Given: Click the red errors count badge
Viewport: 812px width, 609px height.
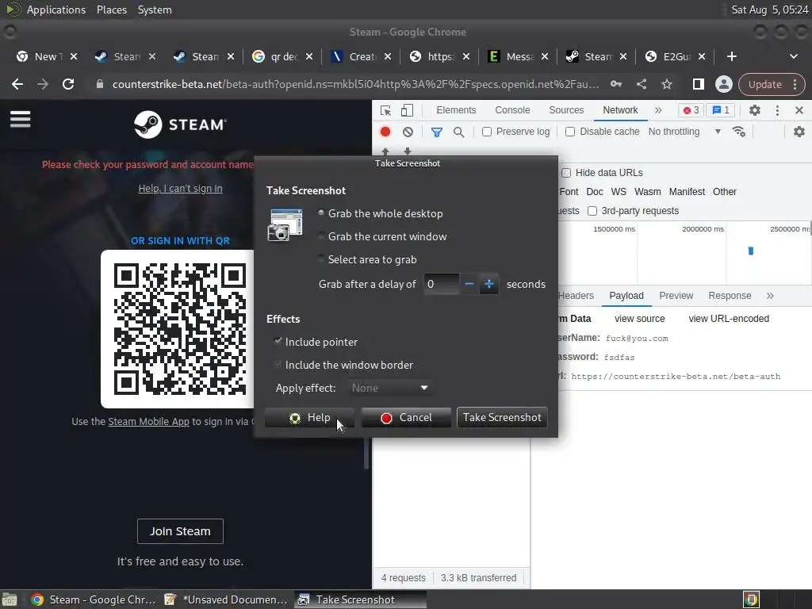Looking at the screenshot, I should coord(691,110).
